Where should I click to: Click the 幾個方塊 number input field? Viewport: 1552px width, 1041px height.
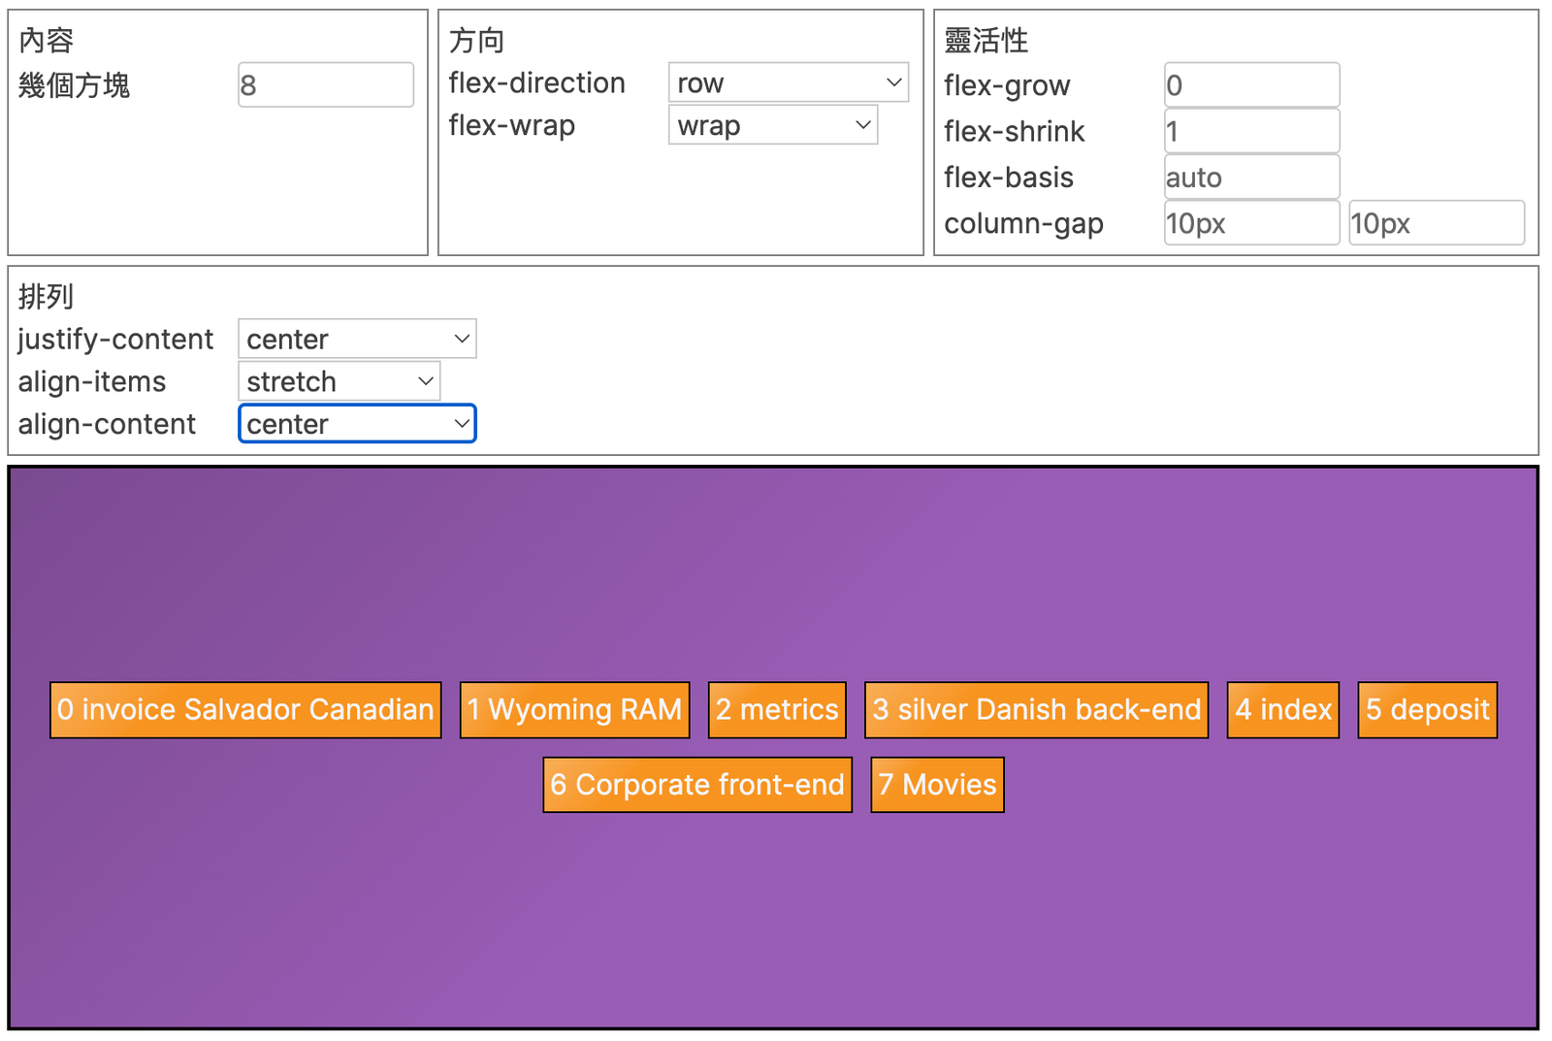(x=325, y=85)
